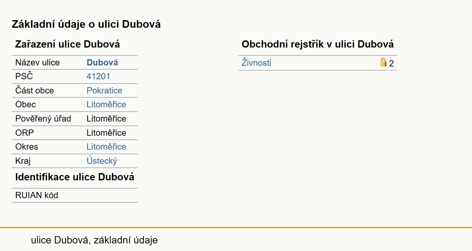472x251 pixels.
Task: Click the lock icon beside Živnosti
Action: [383, 62]
